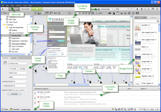Open the New dropdown in directory panel
Image resolution: width=161 pixels, height=112 pixels.
coord(5,13)
